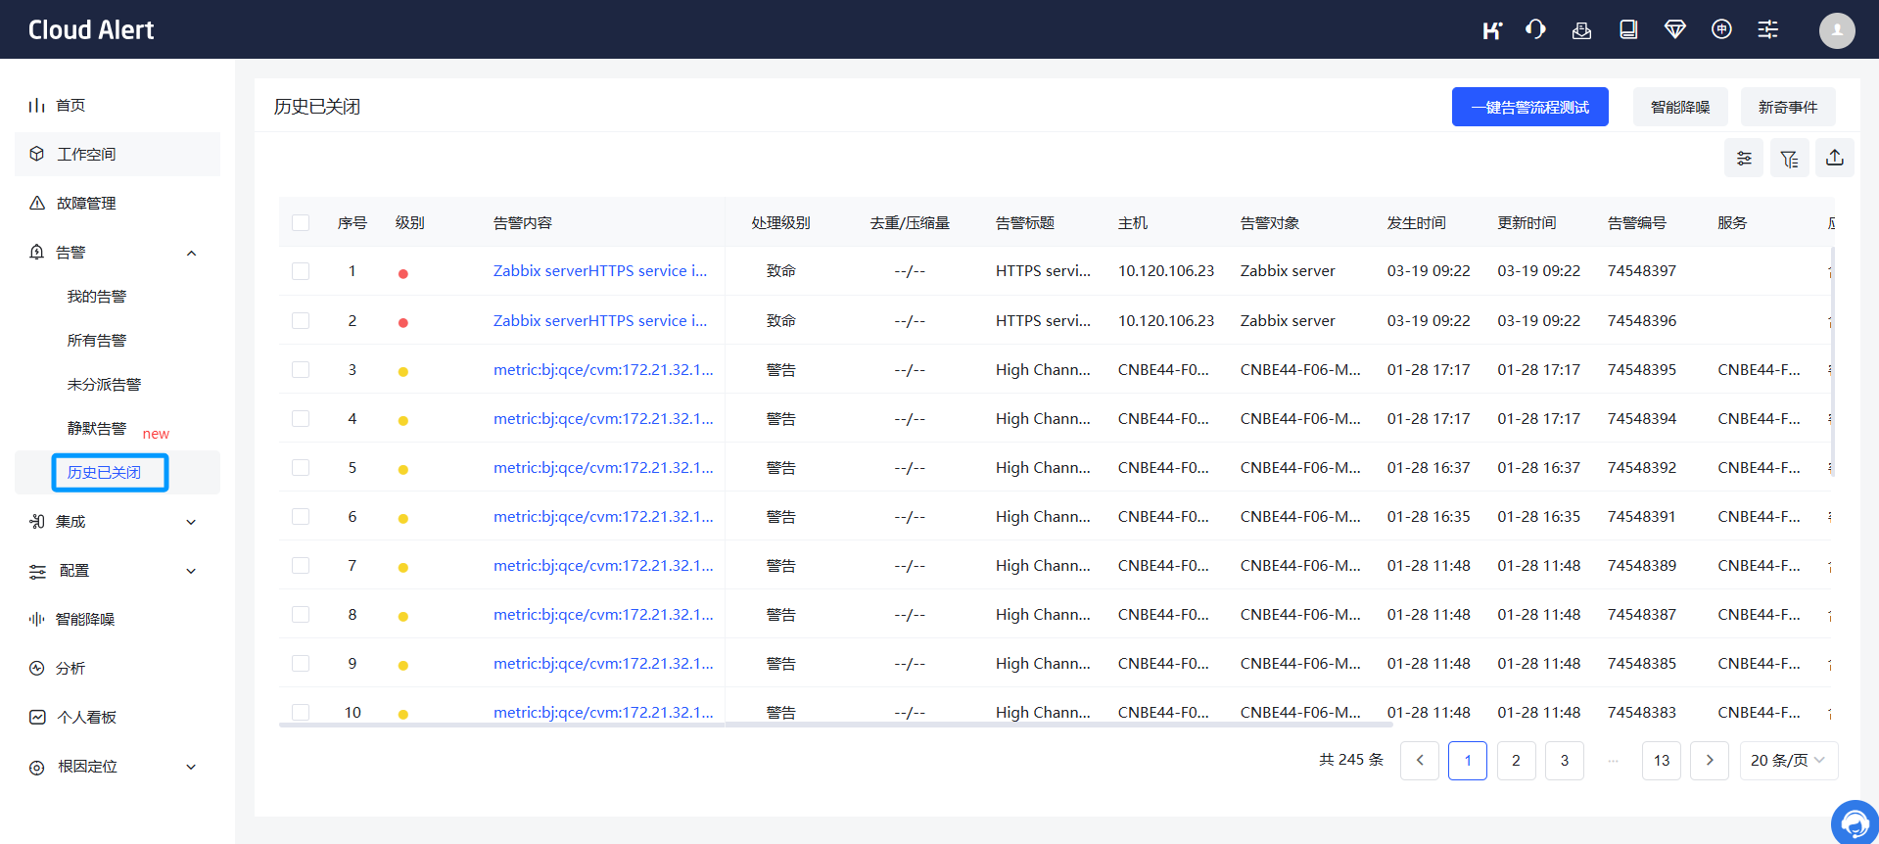Click the export upload icon above table
This screenshot has width=1879, height=844.
tap(1835, 158)
